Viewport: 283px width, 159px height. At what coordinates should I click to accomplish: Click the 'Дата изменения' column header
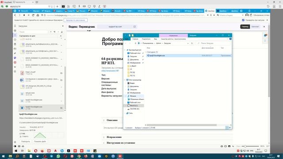(207, 48)
